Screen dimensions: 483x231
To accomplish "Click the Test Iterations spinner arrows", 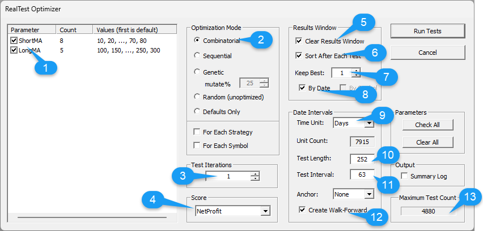I will [x=255, y=176].
